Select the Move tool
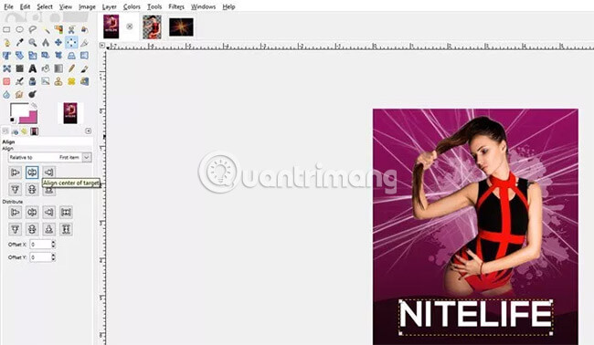This screenshot has height=345, width=594. click(58, 42)
